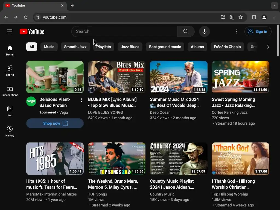This screenshot has height=210, width=280.
Task: Open a new browser tab
Action: point(72,5)
